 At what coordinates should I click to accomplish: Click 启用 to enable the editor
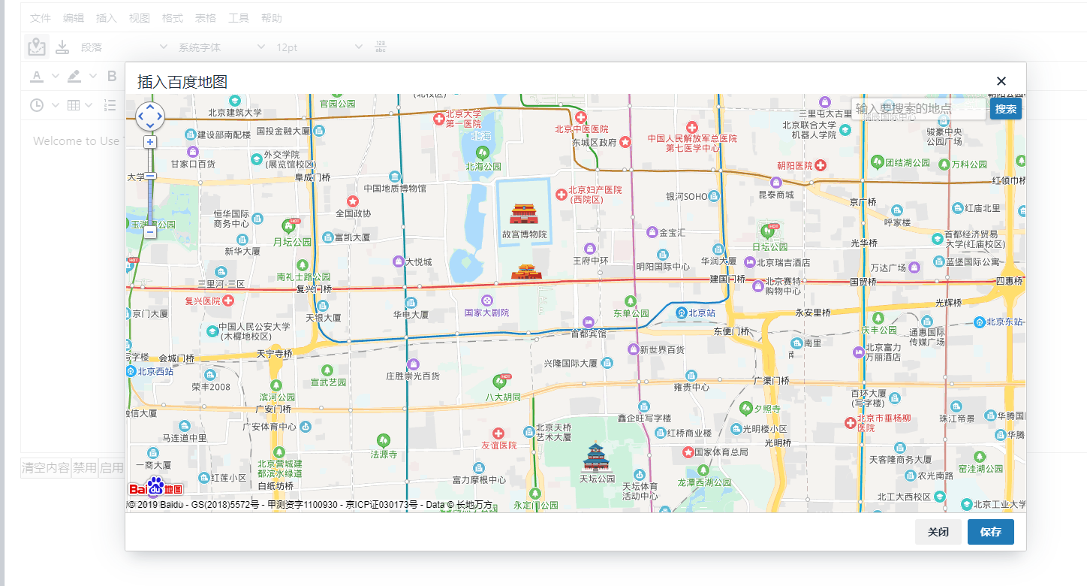pyautogui.click(x=111, y=467)
